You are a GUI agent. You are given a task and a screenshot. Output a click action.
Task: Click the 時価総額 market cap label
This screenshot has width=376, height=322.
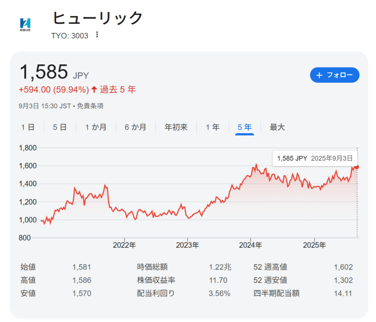pyautogui.click(x=152, y=267)
